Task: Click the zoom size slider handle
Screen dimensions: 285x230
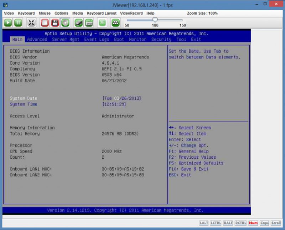Action: pos(155,20)
